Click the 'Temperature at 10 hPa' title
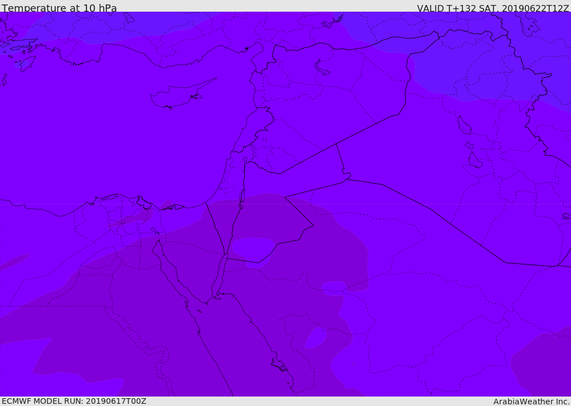This screenshot has width=571, height=406. coord(59,8)
